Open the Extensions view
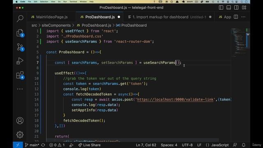The image size is (263, 148). 20,75
